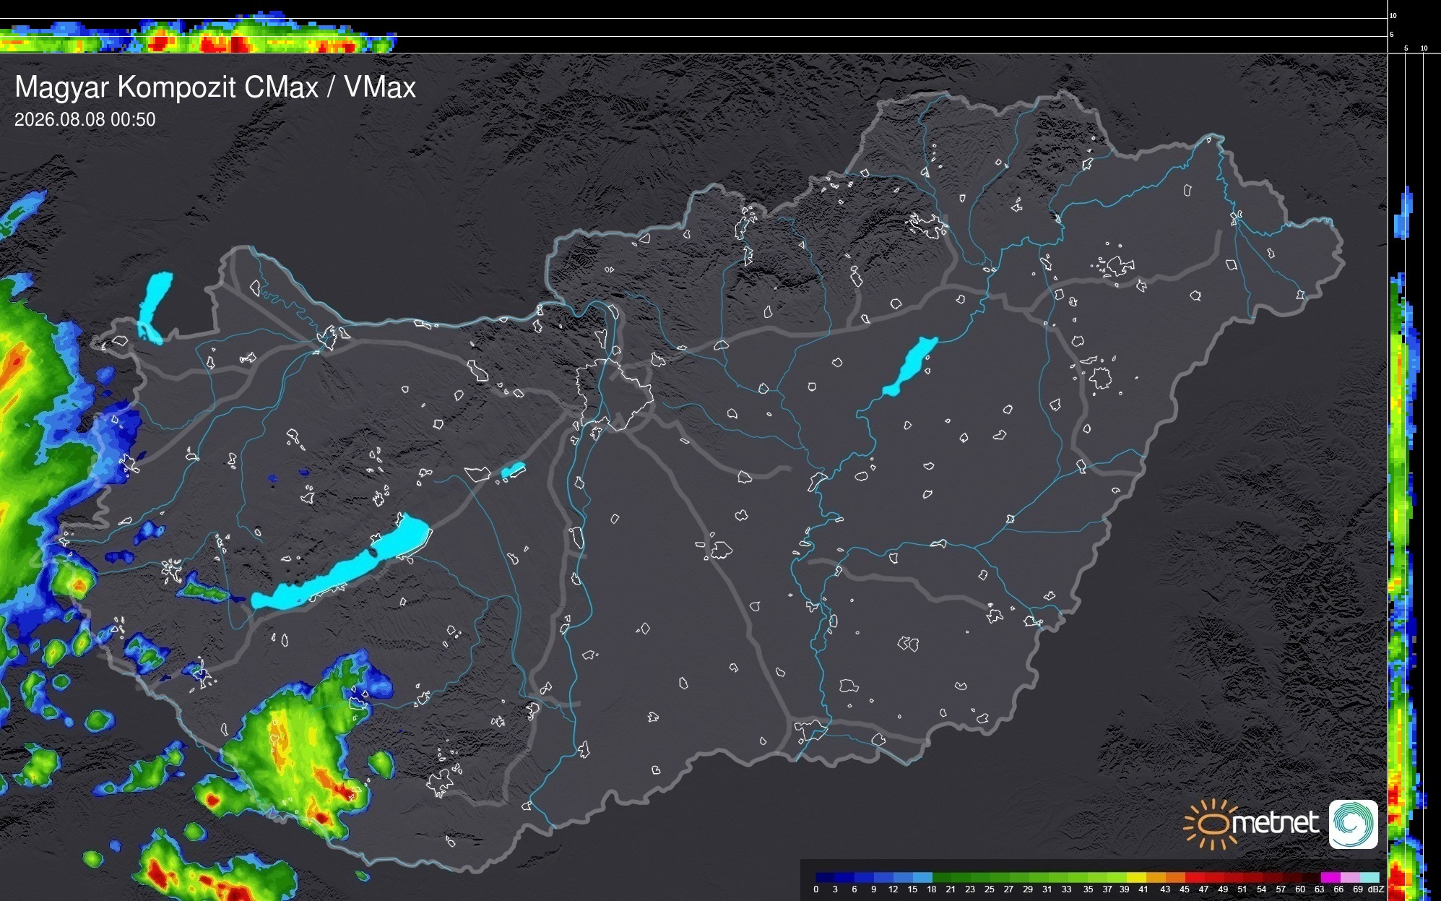Click the teal swirl logo icon
This screenshot has height=901, width=1441.
tap(1354, 824)
